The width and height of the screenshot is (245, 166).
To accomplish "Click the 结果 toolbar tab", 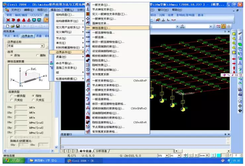I will [171, 15].
